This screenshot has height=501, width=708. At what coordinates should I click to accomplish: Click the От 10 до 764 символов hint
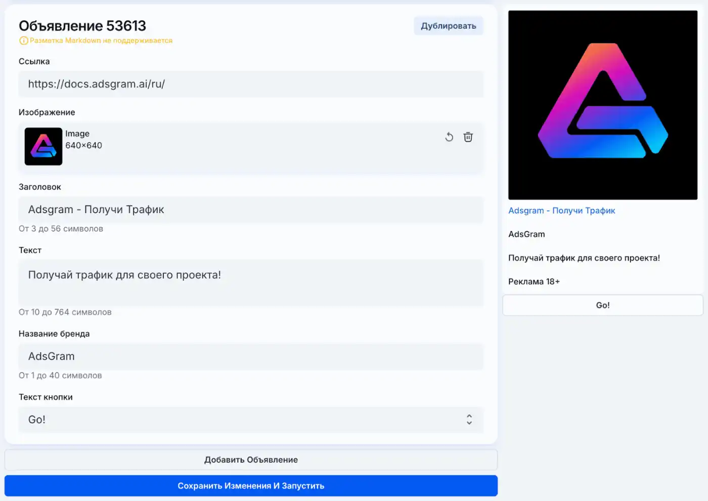tap(65, 312)
